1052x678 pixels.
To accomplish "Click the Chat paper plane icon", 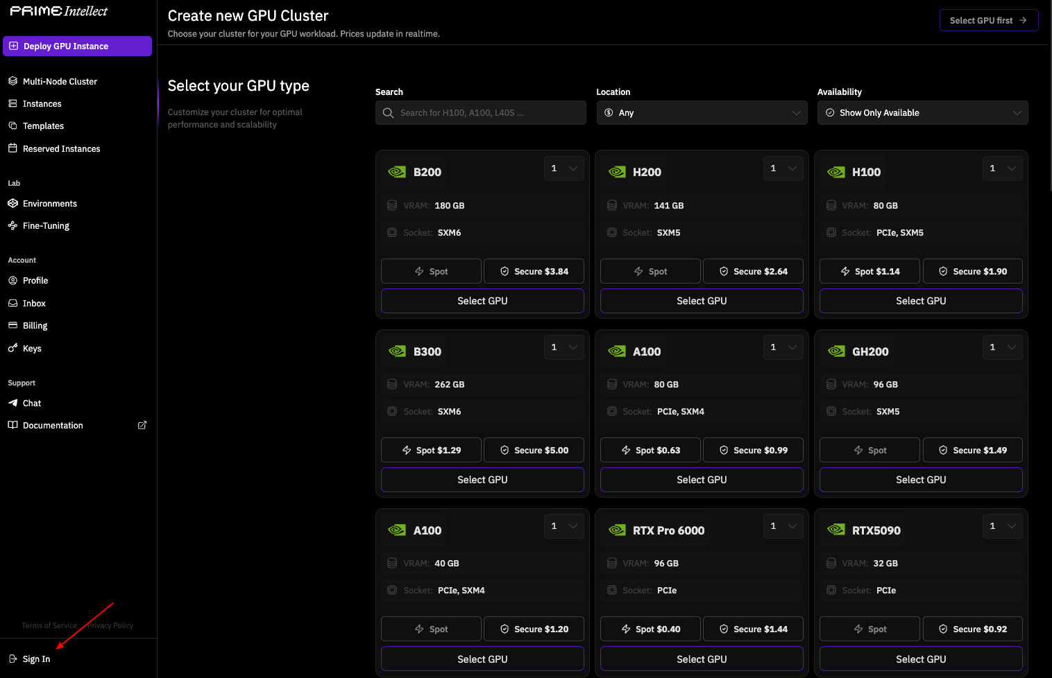I will (12, 403).
